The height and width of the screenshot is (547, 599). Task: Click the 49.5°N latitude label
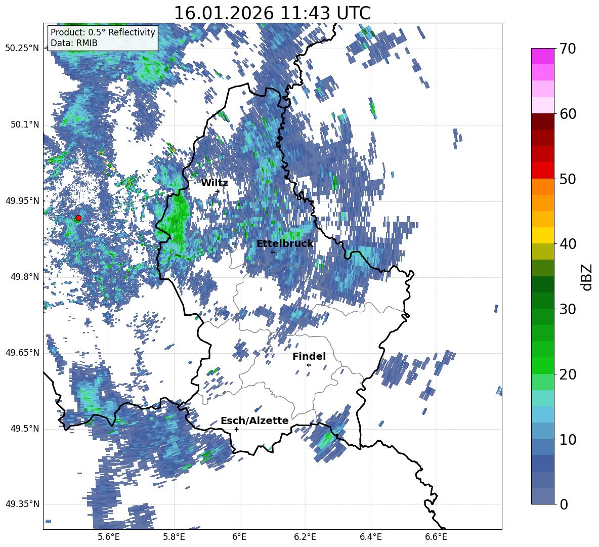(x=24, y=429)
